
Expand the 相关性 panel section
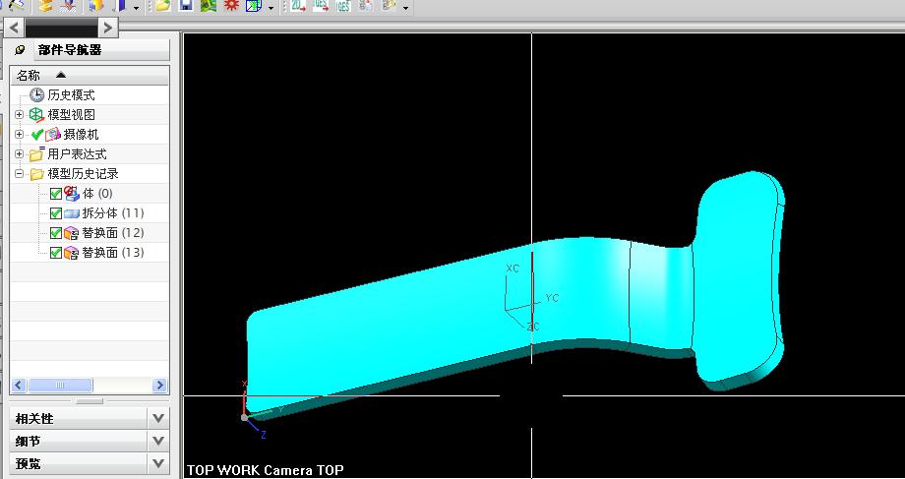(x=158, y=418)
